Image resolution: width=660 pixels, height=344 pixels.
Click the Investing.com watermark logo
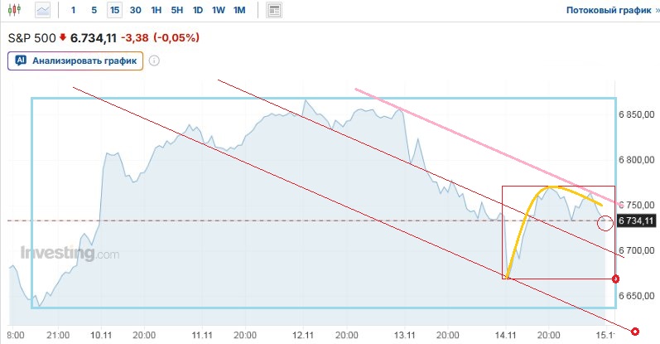70,254
